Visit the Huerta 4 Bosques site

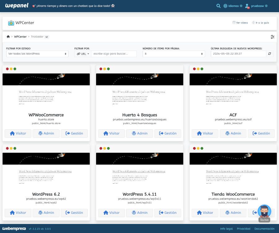pos(112,133)
